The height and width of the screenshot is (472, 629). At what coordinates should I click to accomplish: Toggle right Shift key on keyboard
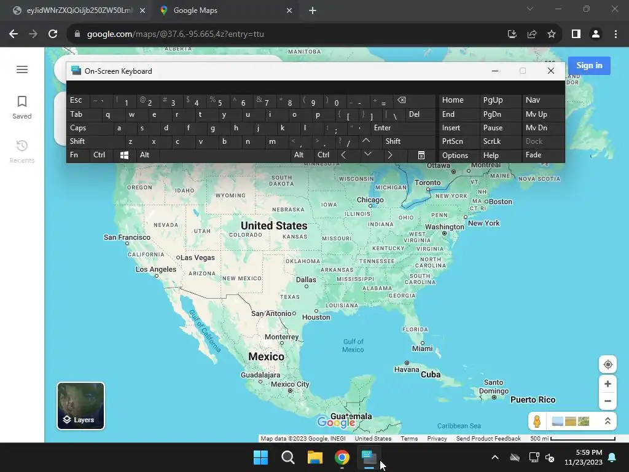coord(408,141)
